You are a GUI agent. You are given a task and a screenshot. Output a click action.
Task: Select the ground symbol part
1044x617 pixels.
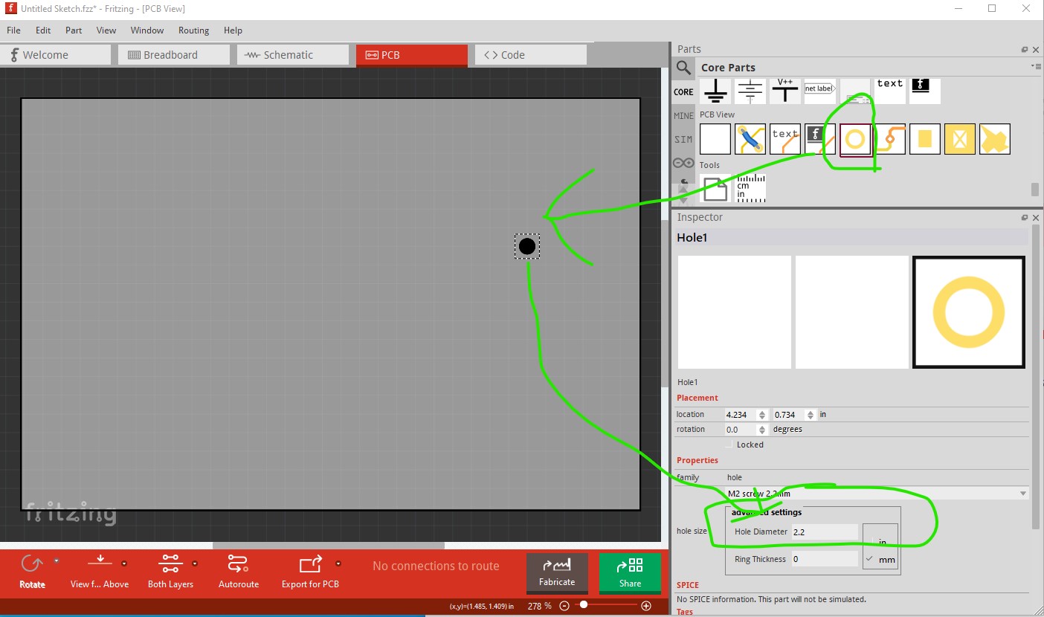[x=715, y=91]
